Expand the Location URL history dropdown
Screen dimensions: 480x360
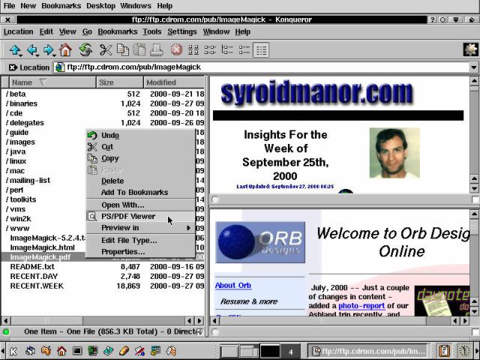tap(474, 67)
